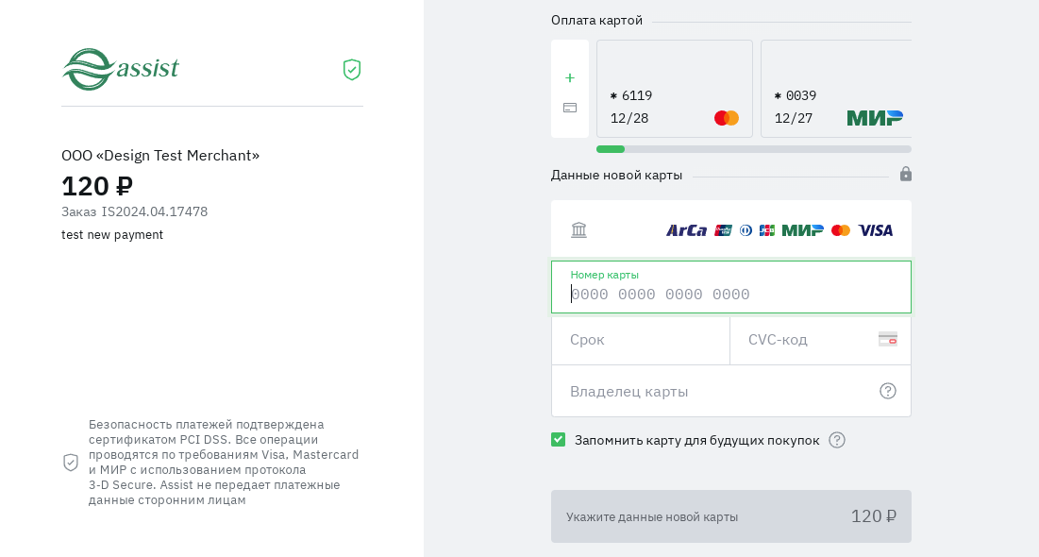Click the CVC card hint icon

(x=887, y=340)
